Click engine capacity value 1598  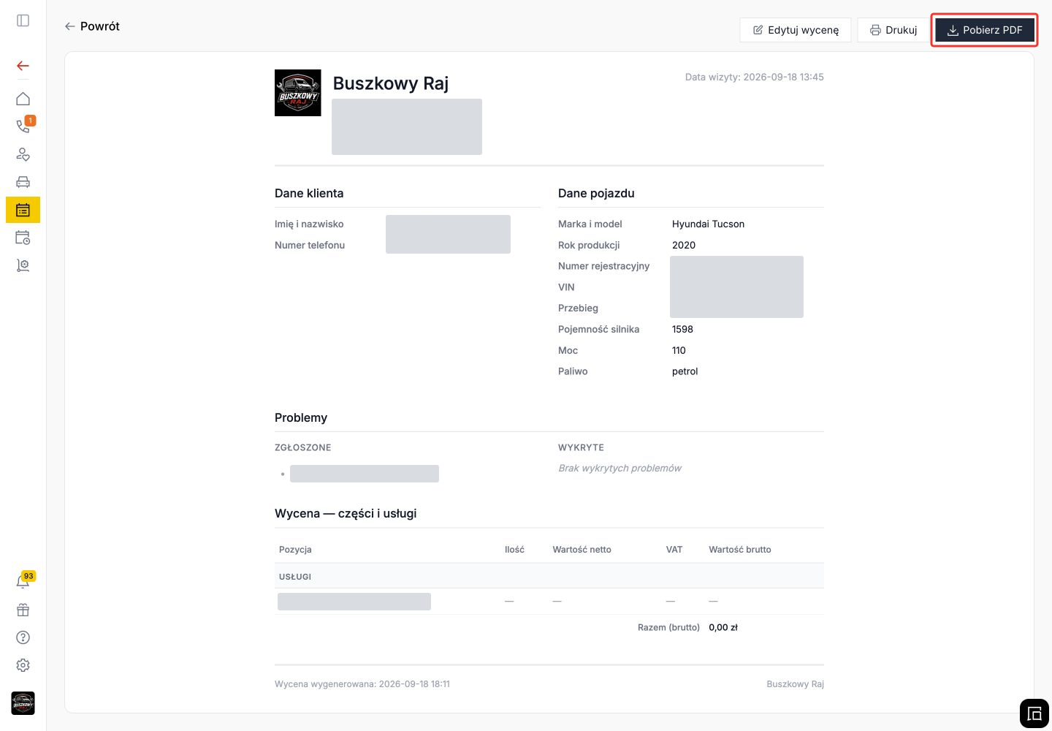(x=682, y=330)
